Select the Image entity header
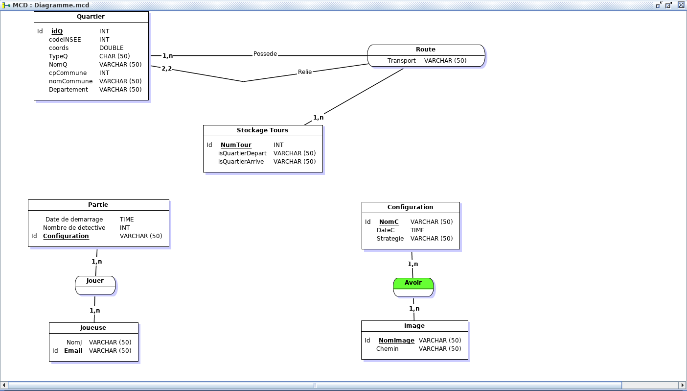The width and height of the screenshot is (687, 391). coord(414,326)
